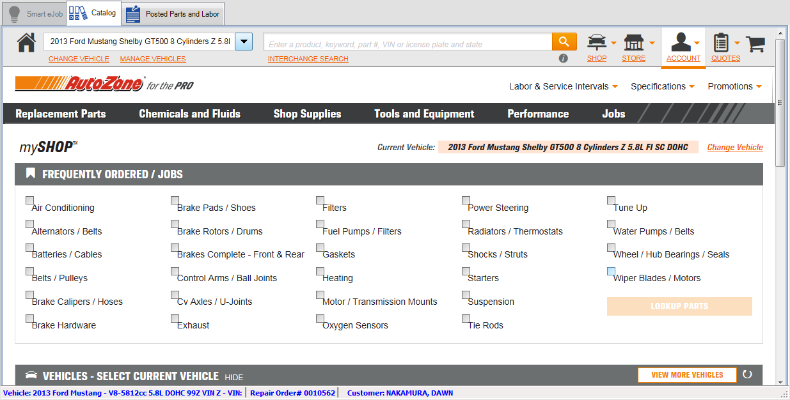The width and height of the screenshot is (790, 400).
Task: Click the Change Vehicle link
Action: click(734, 147)
